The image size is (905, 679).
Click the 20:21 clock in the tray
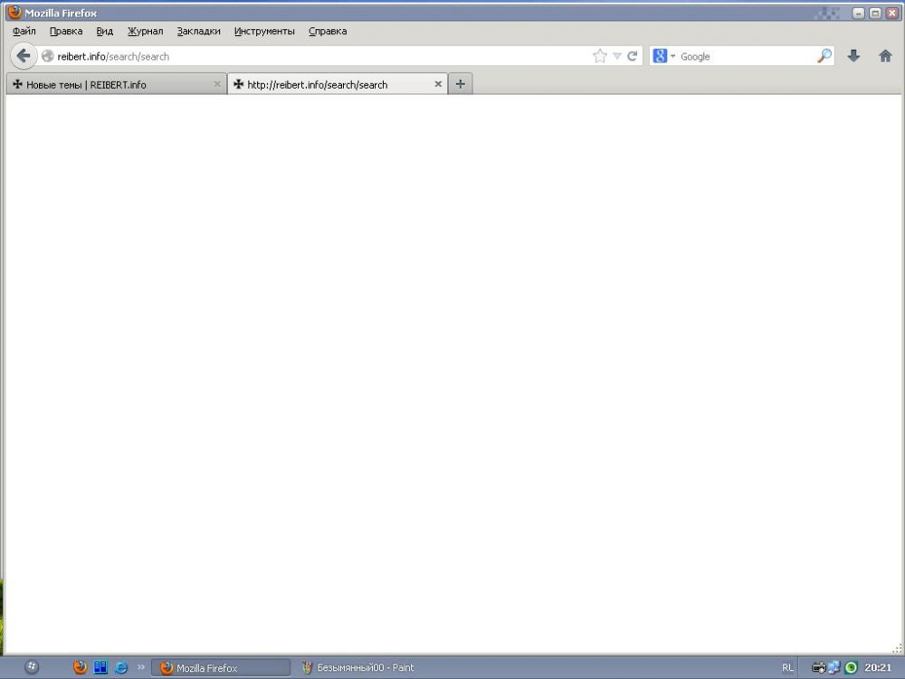click(x=878, y=667)
